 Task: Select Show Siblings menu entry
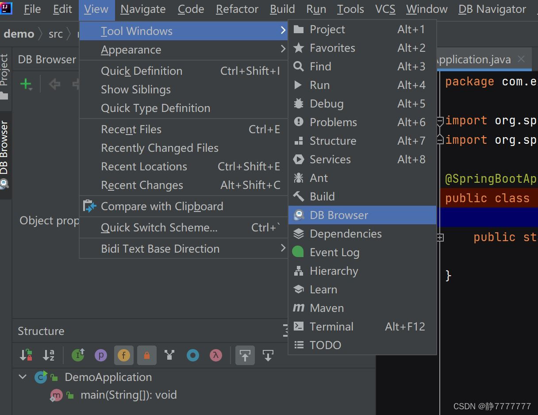pos(184,89)
